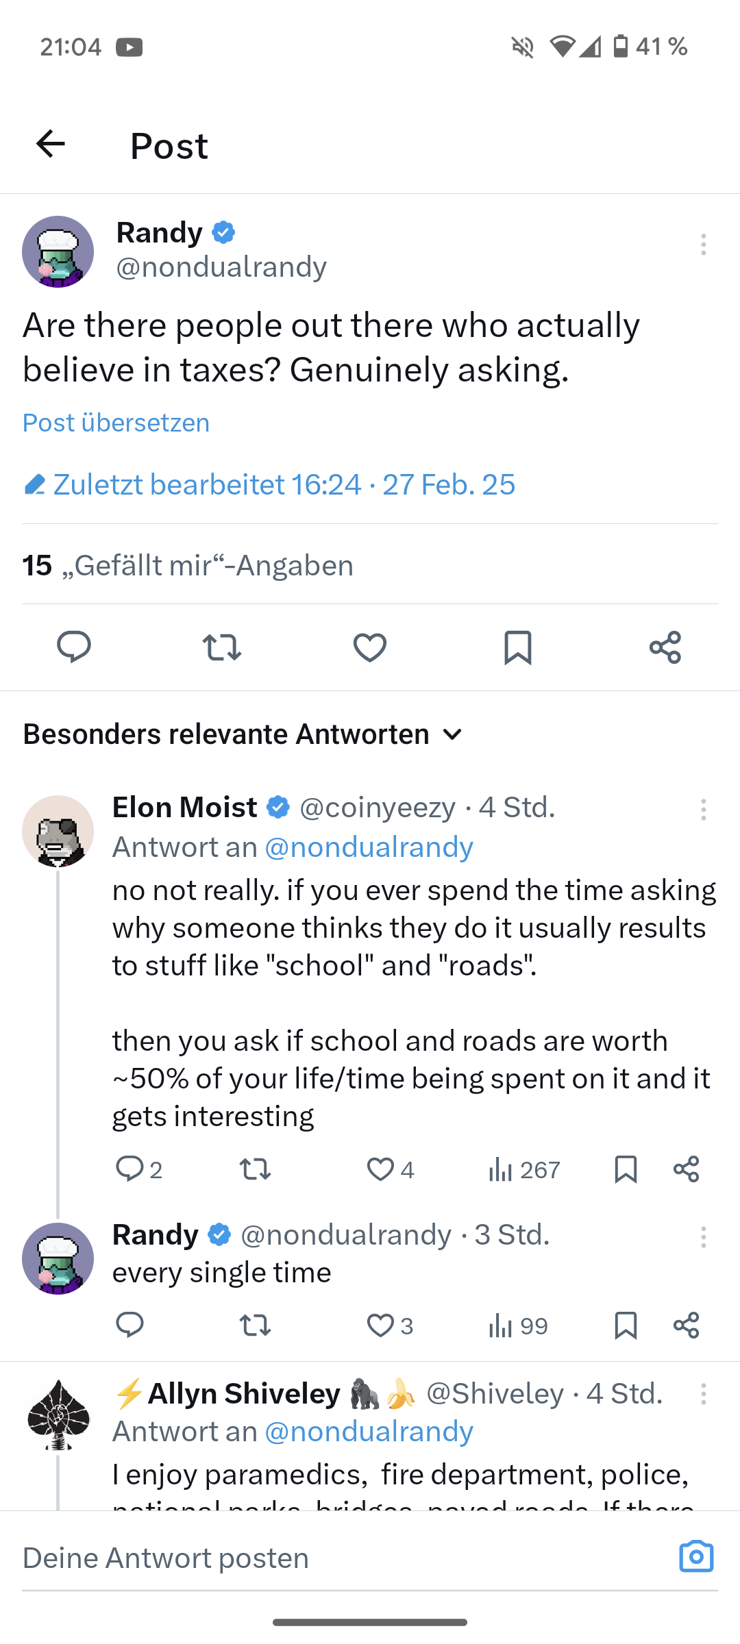View the 15 'Gefällt mir'-Angaben list

(188, 566)
